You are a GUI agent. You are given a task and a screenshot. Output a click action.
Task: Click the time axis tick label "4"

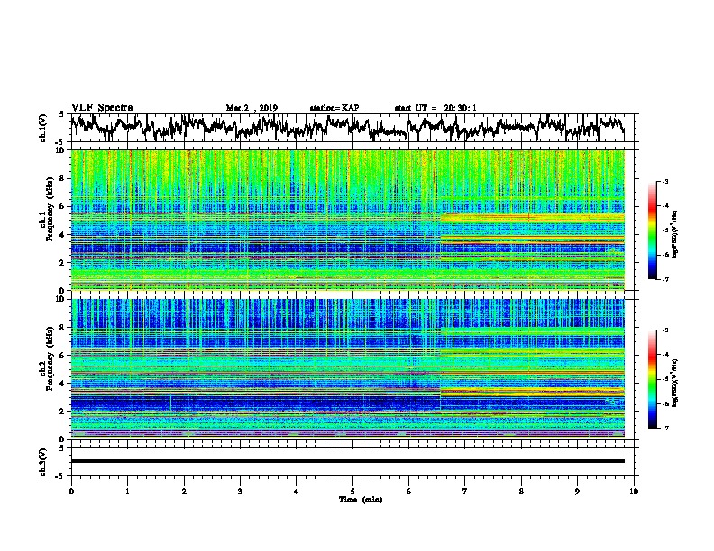[297, 492]
